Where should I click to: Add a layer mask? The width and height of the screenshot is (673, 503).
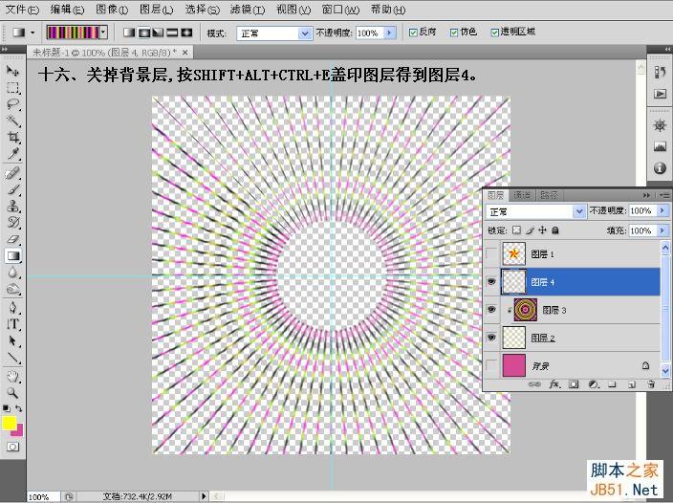tap(574, 384)
